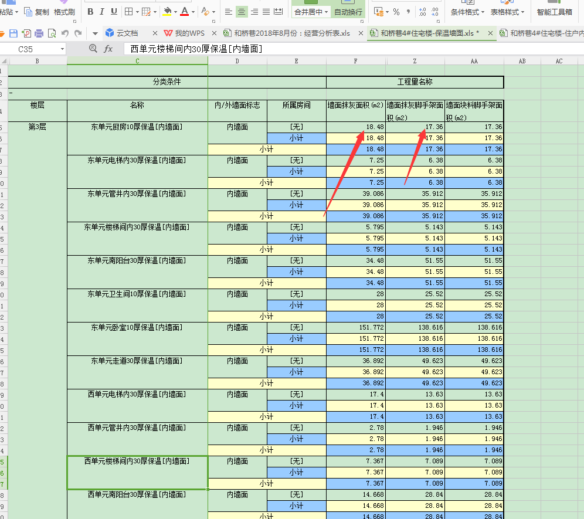
Task: Open print preview
Action: (x=52, y=33)
